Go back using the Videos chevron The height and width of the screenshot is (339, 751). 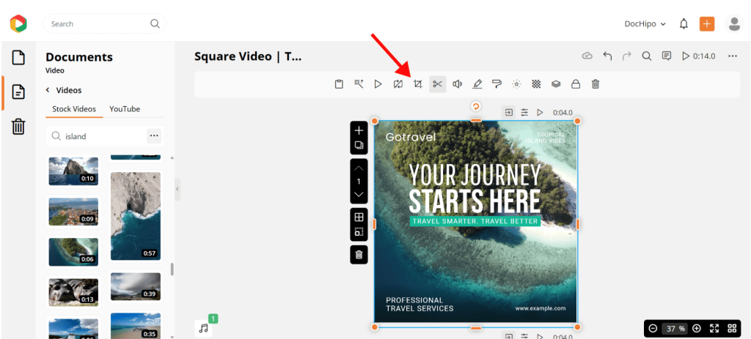coord(48,90)
